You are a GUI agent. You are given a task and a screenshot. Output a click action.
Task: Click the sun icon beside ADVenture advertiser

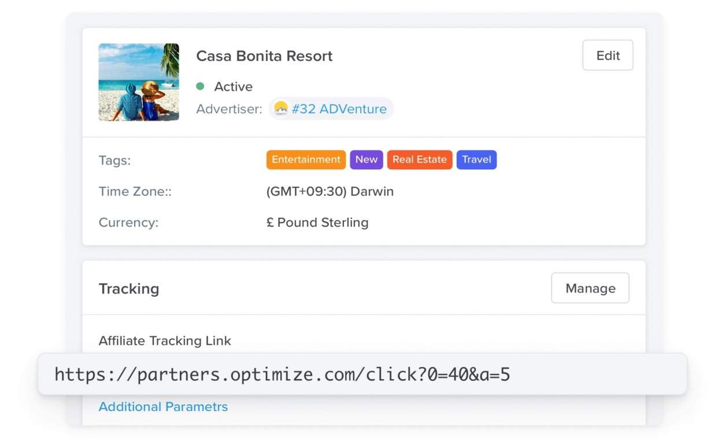click(x=280, y=108)
